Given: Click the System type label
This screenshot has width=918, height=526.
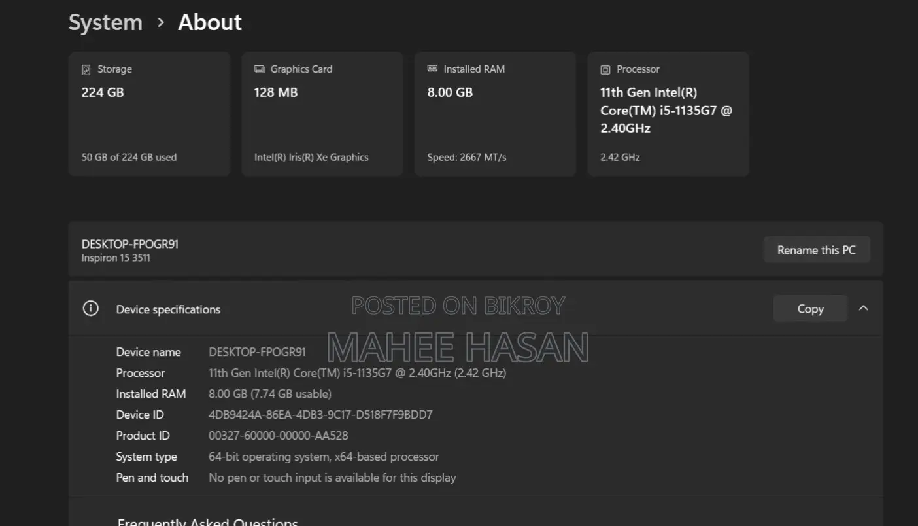Looking at the screenshot, I should click(146, 457).
